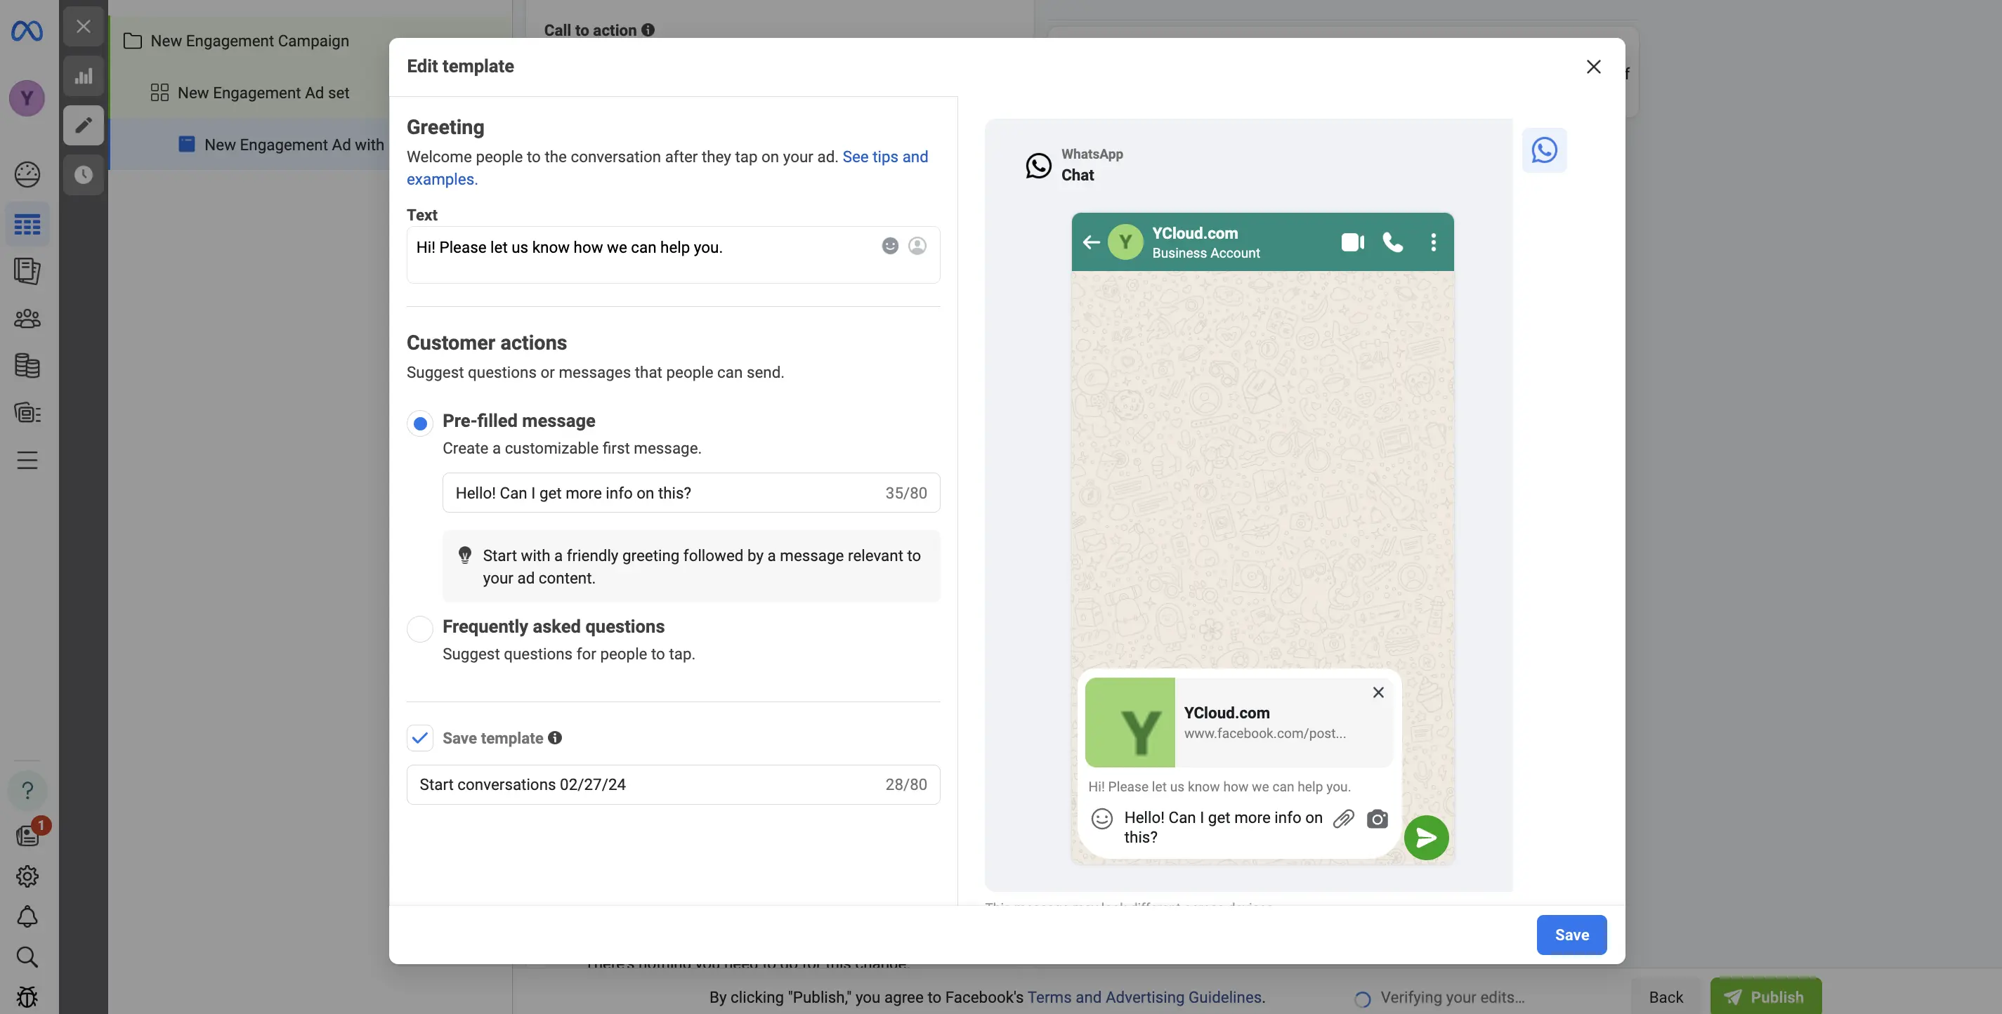Open the Y account avatar
The height and width of the screenshot is (1014, 2002).
pos(27,98)
